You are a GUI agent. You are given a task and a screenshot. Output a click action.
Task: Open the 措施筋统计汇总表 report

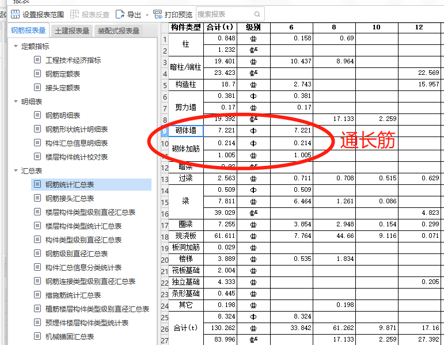click(x=73, y=295)
